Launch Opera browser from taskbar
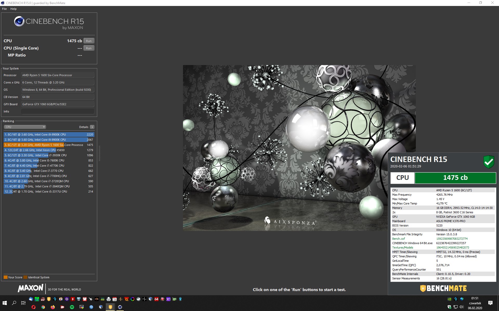 point(34,307)
